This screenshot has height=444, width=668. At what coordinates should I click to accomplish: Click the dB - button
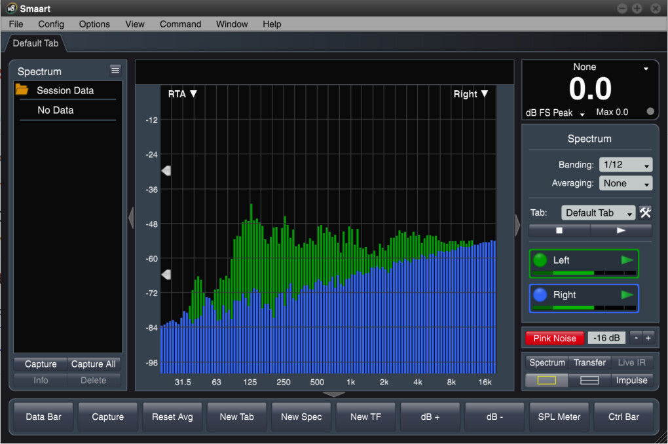[x=494, y=417]
